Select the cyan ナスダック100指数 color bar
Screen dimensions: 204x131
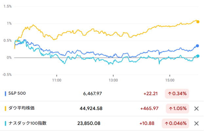[6, 123]
